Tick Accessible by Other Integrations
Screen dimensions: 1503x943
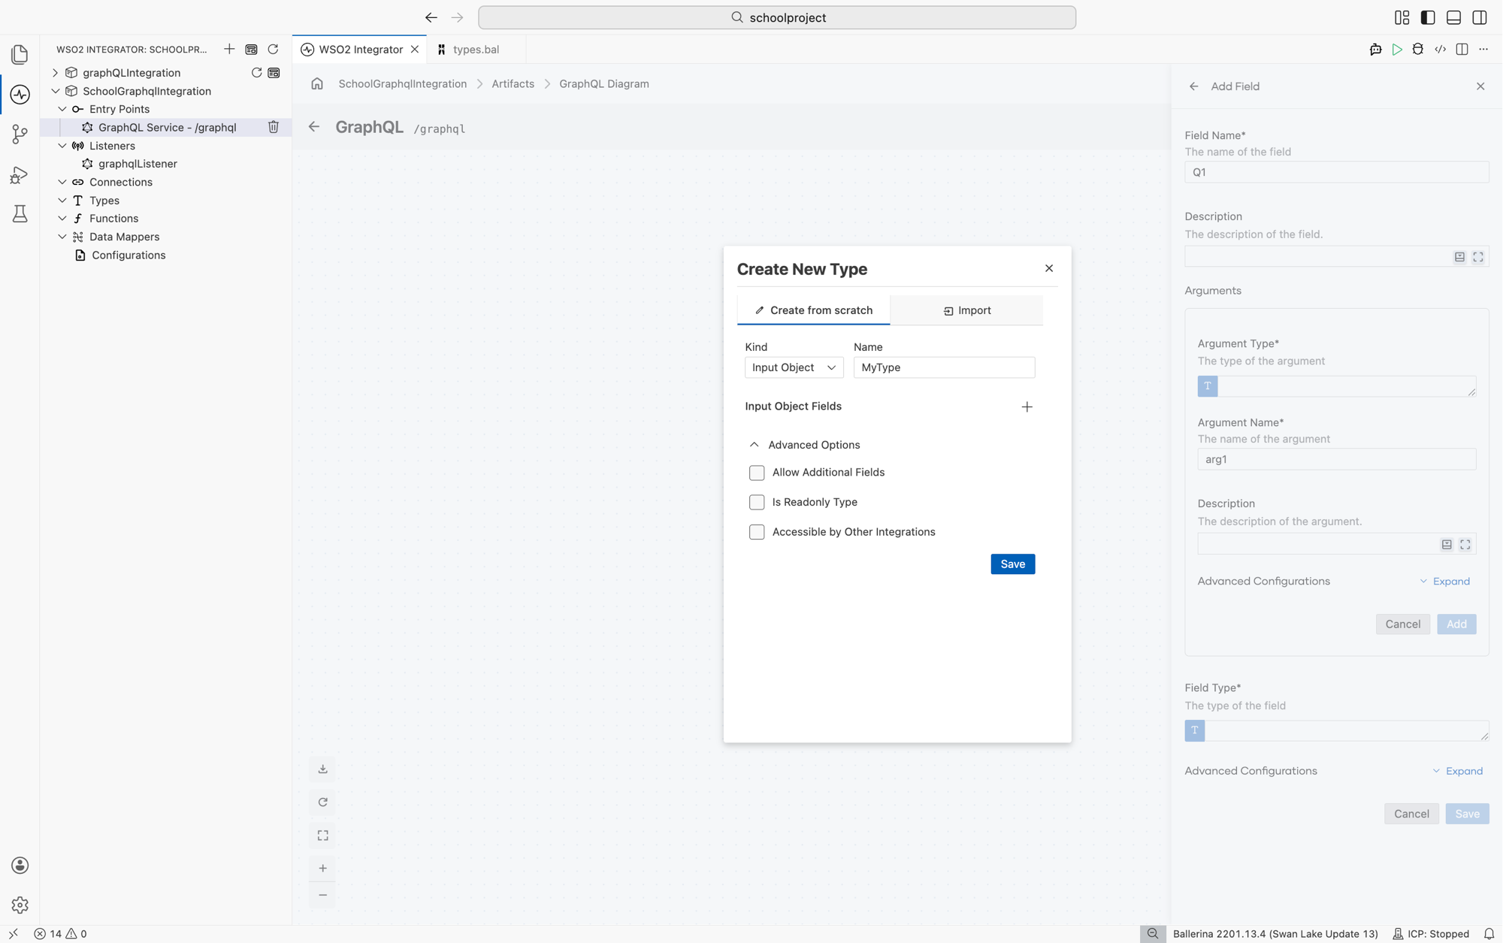click(757, 532)
